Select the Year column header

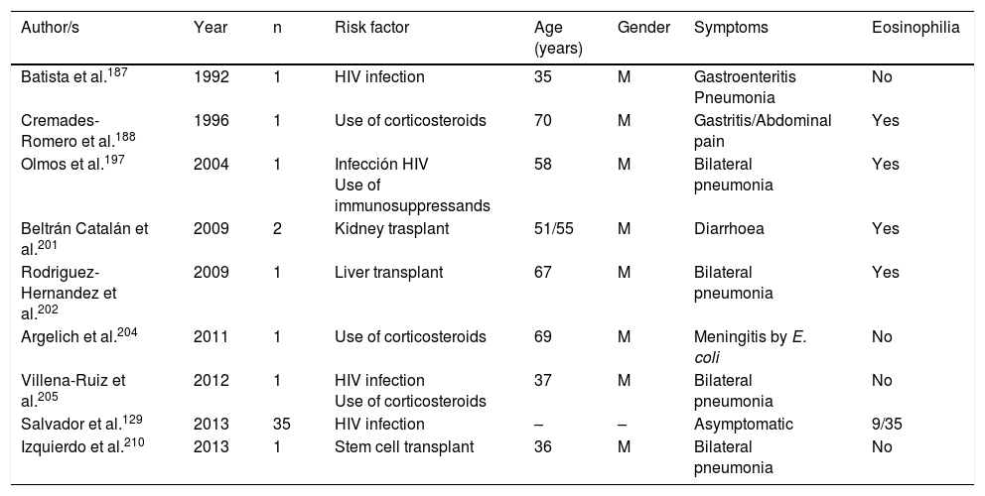coord(210,28)
